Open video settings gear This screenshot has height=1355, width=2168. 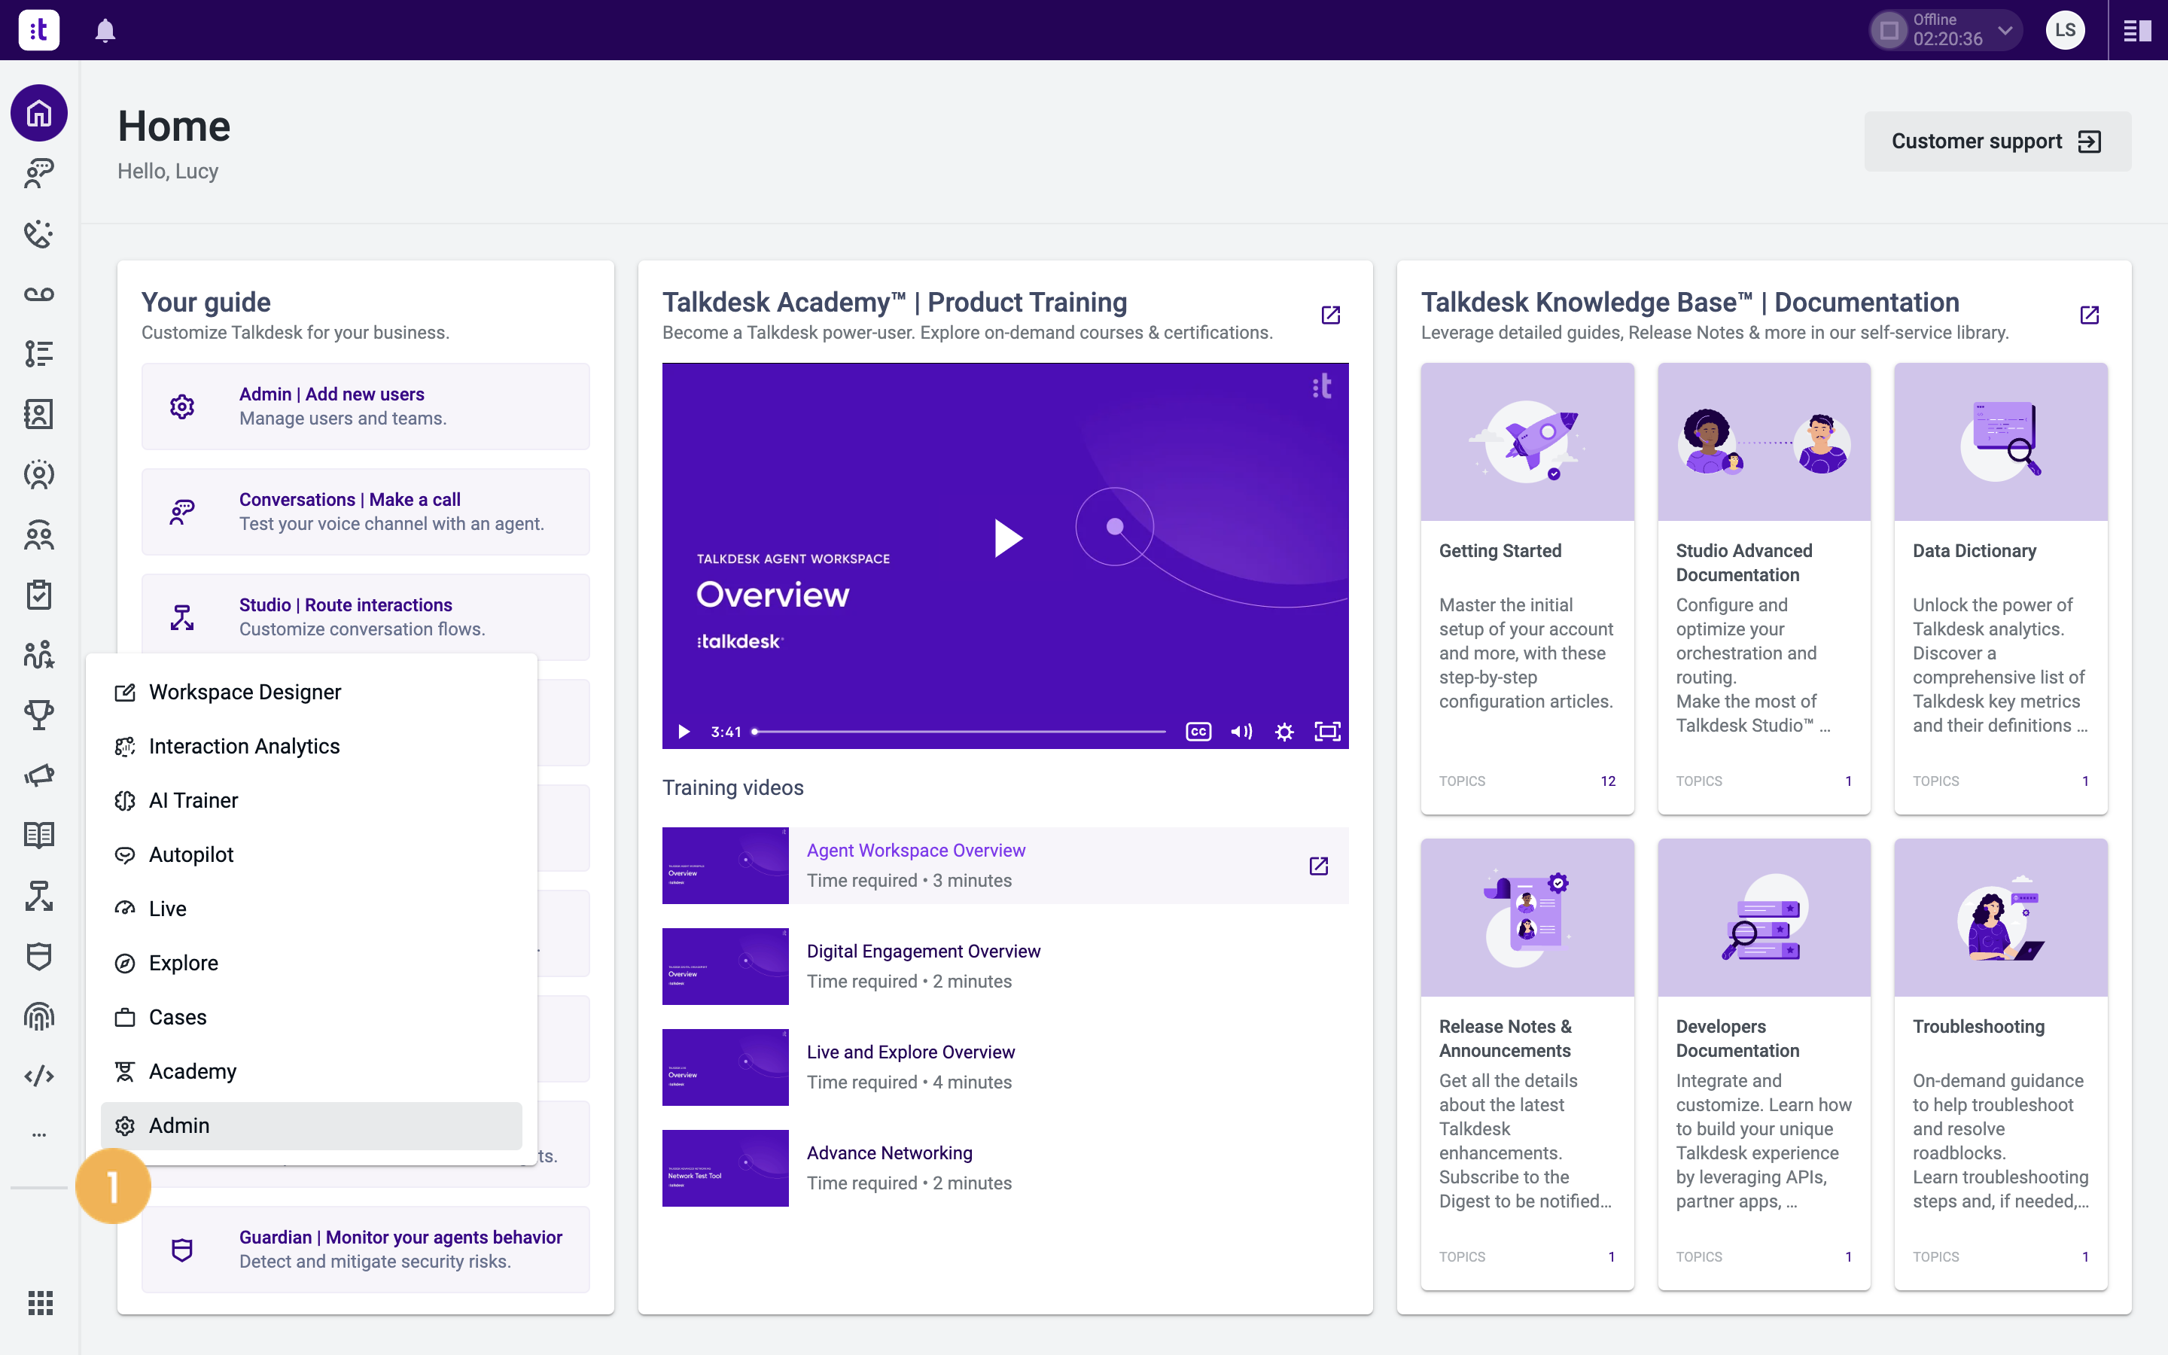click(x=1283, y=731)
